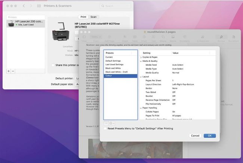The width and height of the screenshot is (243, 163).
Task: Switch to the Scan tab
Action: coord(93,17)
